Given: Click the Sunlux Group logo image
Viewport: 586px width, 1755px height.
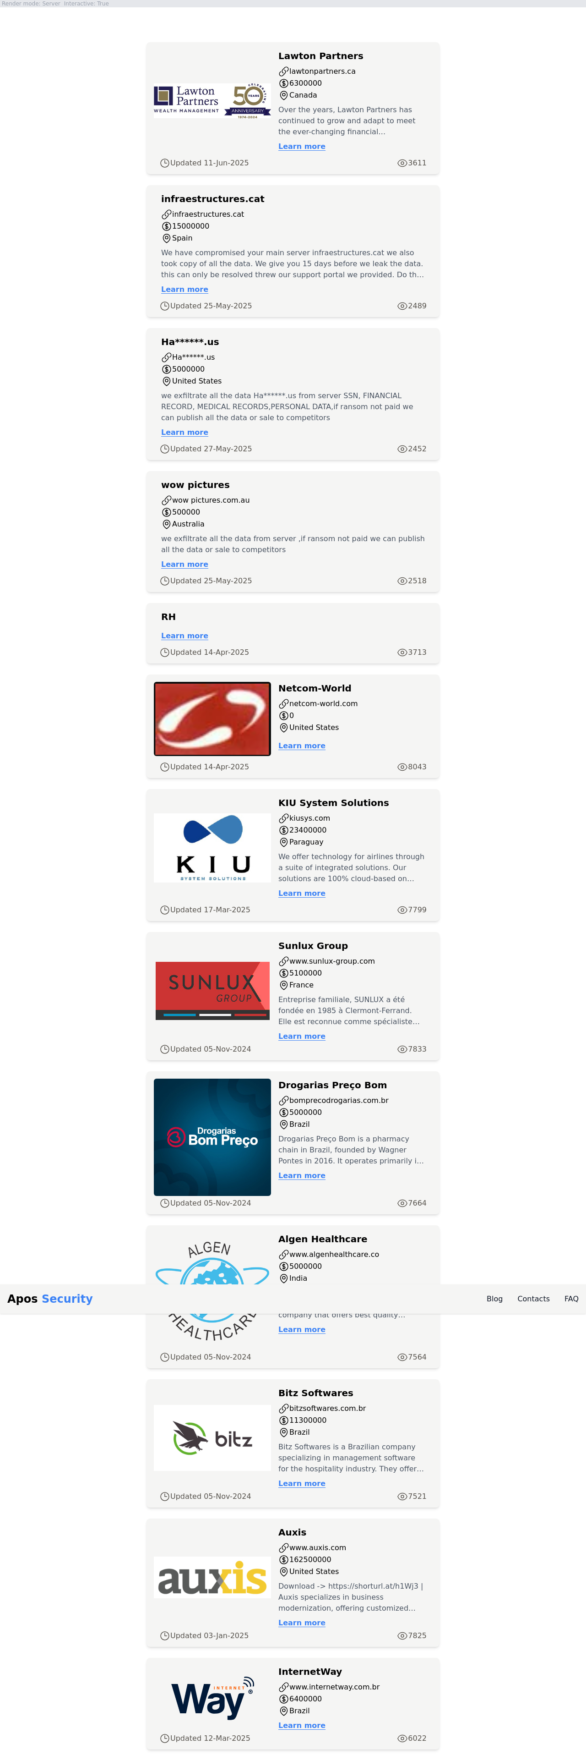Looking at the screenshot, I should click(212, 991).
